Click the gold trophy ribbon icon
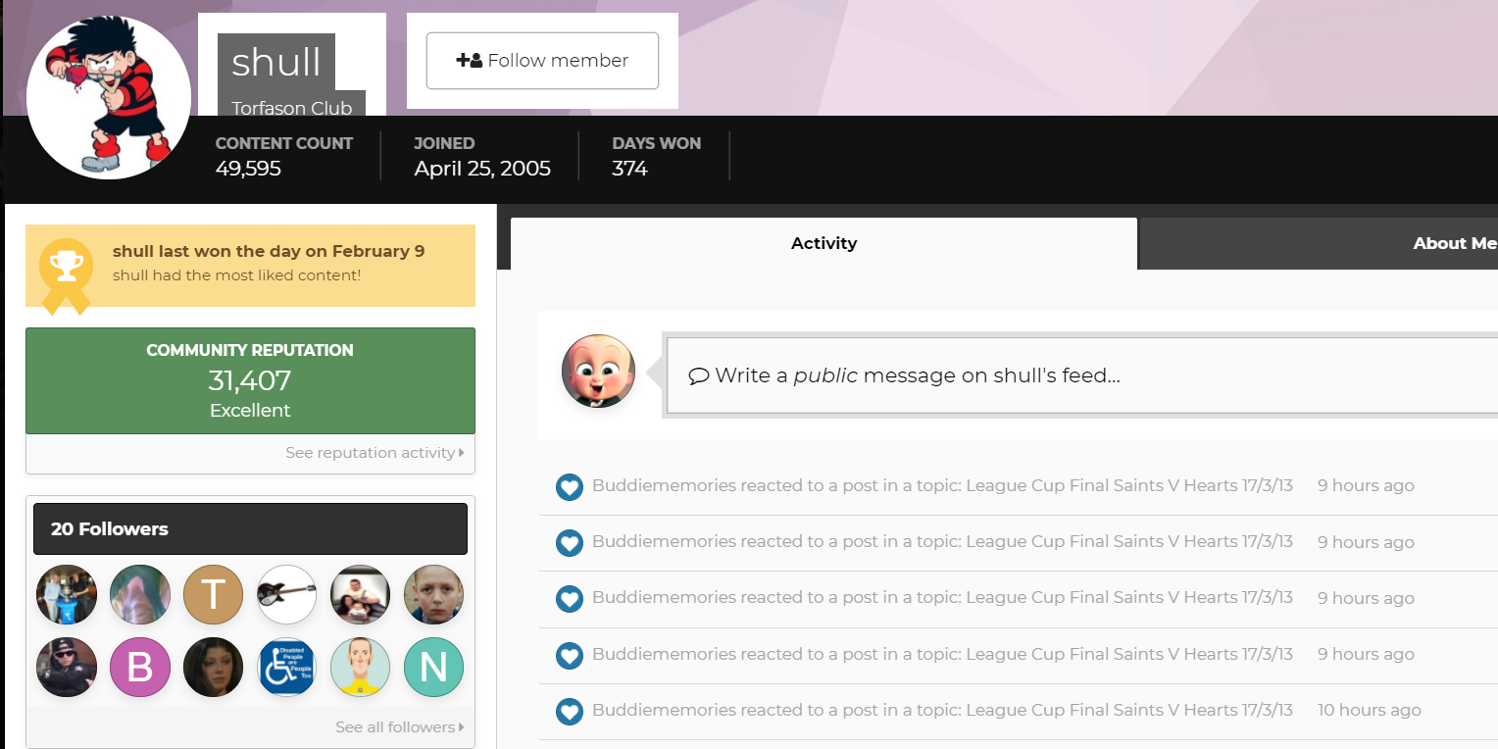The image size is (1498, 749). (66, 275)
